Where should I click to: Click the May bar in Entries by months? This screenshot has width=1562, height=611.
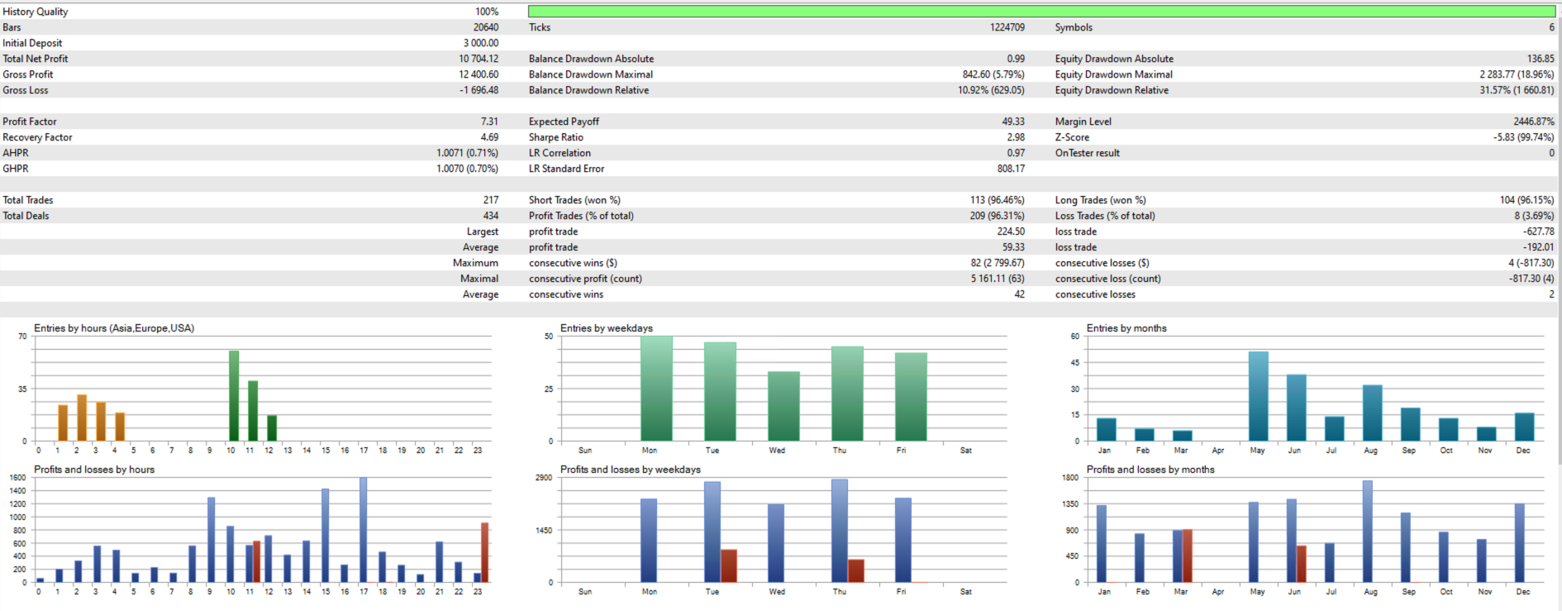[1258, 396]
